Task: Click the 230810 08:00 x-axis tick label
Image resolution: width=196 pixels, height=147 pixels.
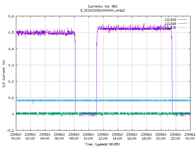Action: 74,137
